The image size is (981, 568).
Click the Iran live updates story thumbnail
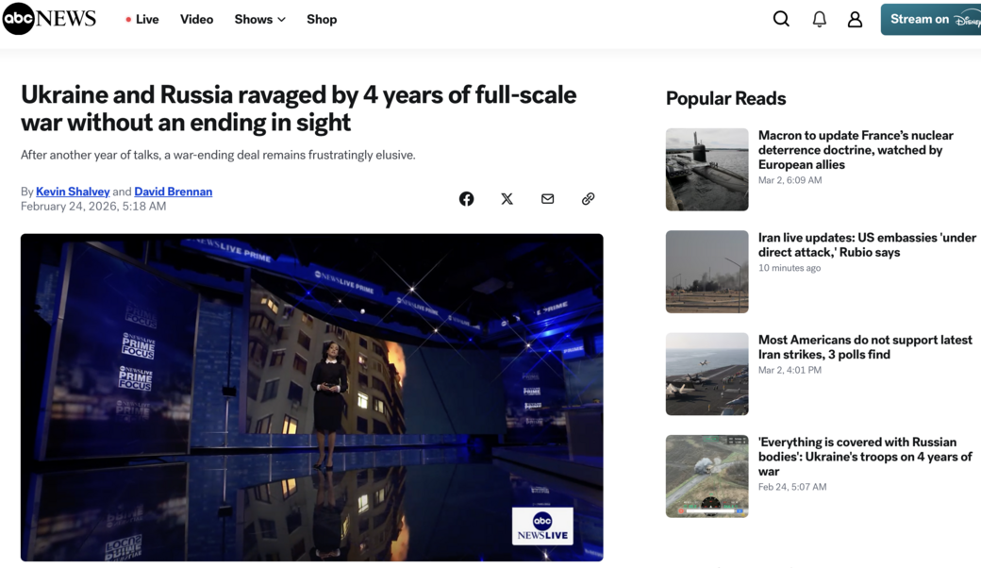707,271
